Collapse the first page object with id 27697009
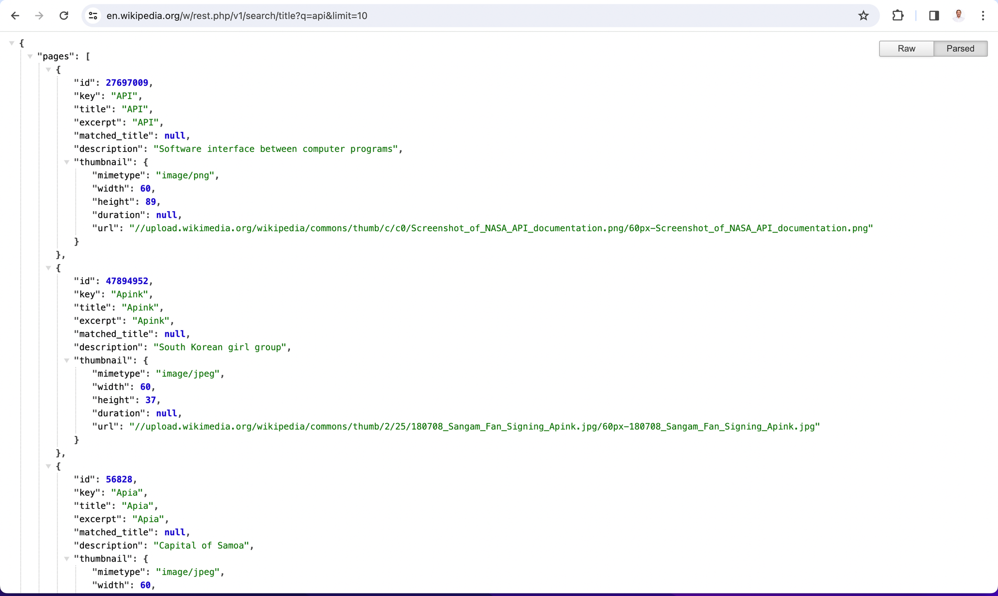998x596 pixels. [x=48, y=70]
